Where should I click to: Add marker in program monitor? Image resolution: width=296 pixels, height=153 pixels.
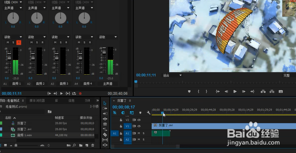[189, 92]
